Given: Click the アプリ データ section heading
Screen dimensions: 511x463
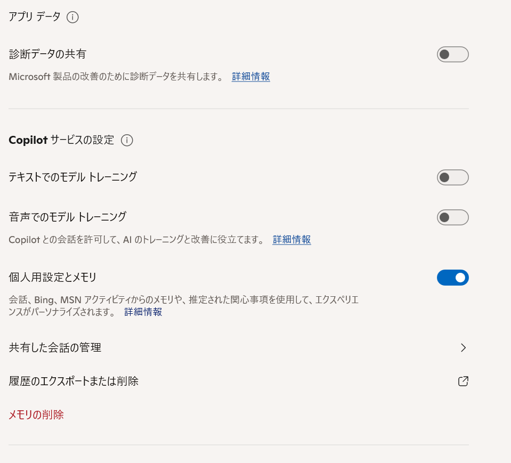Looking at the screenshot, I should tap(35, 17).
